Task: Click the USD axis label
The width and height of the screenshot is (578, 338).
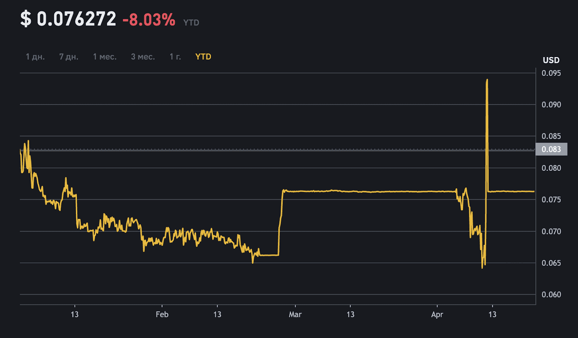Action: 551,60
